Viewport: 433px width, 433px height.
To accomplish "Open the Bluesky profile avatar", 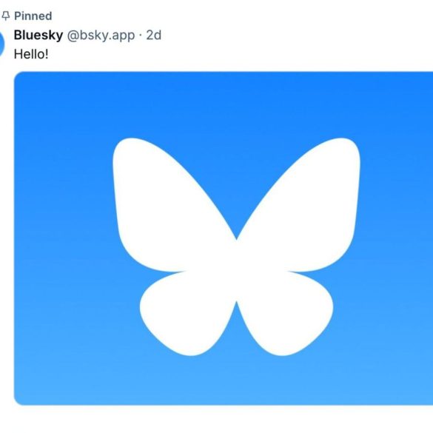I will click(2, 44).
